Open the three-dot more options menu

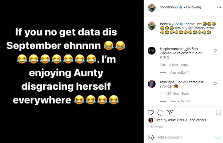pyautogui.click(x=219, y=8)
